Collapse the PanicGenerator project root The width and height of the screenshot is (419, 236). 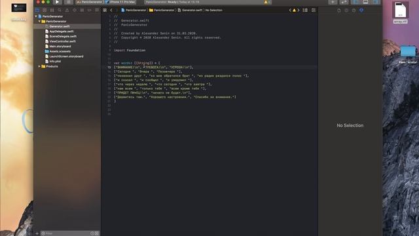[x=36, y=16]
